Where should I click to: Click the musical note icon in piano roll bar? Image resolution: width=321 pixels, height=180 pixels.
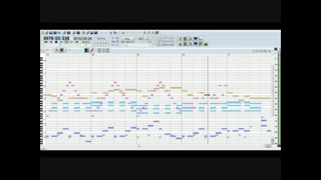pos(66,50)
